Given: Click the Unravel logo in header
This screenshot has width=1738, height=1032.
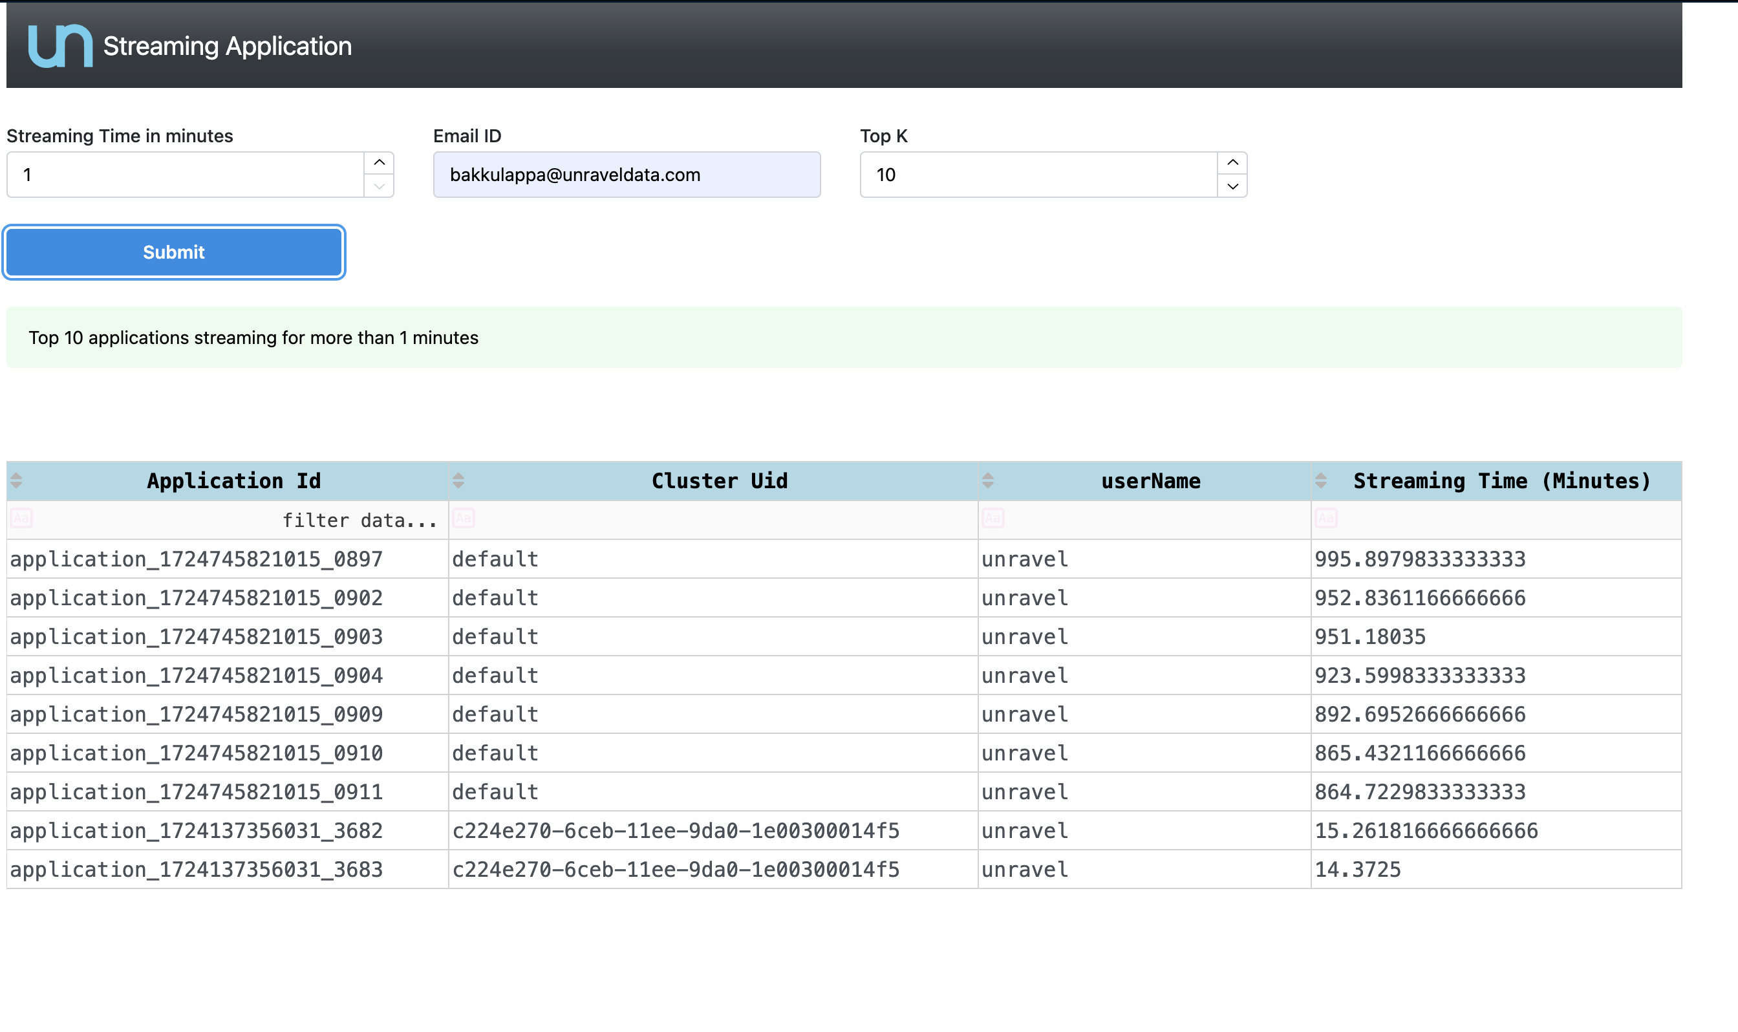Looking at the screenshot, I should coord(59,46).
